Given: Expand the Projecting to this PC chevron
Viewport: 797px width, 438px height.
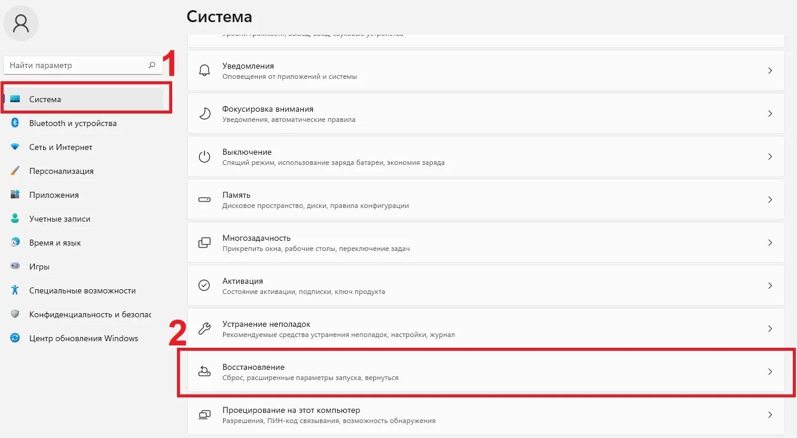Looking at the screenshot, I should click(770, 415).
